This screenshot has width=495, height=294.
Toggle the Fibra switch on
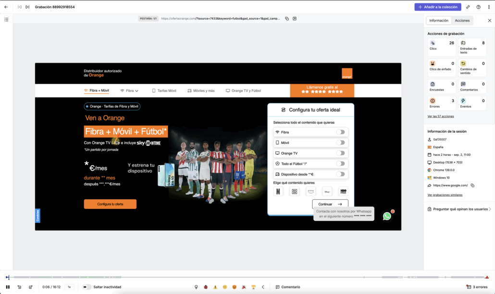340,132
